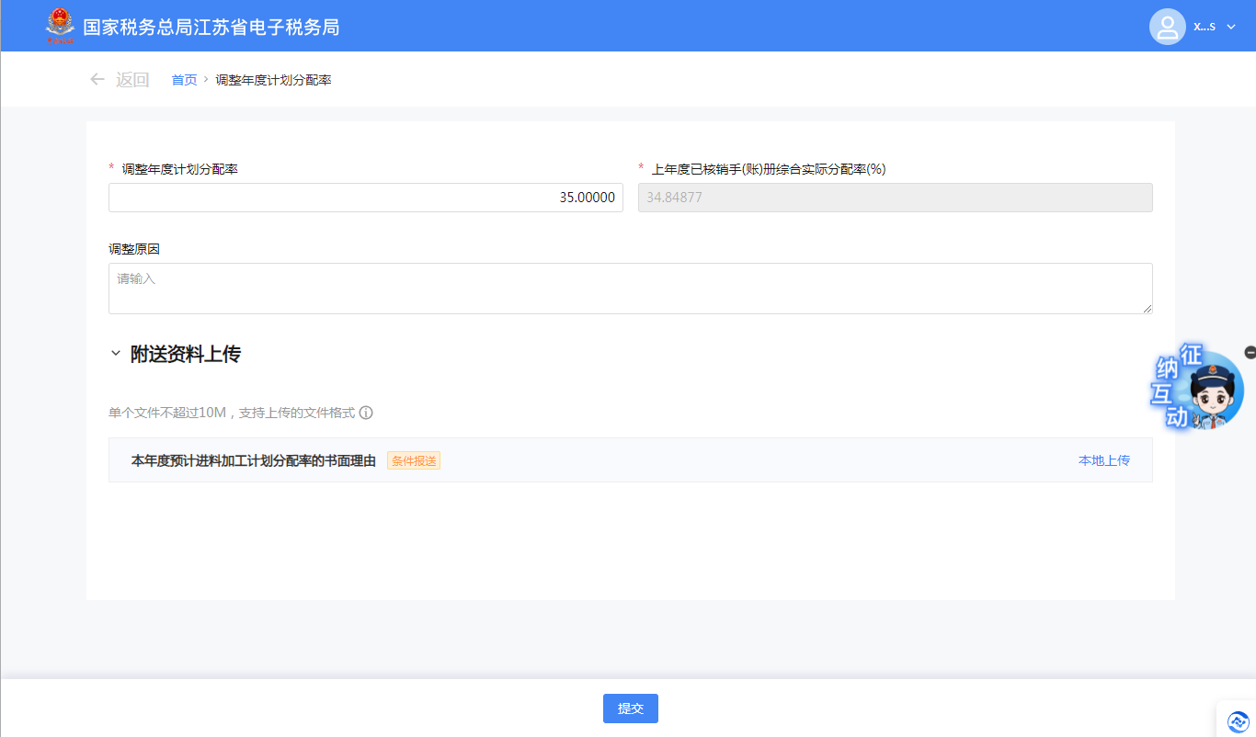Screen dimensions: 1256x737
Task: Open the account dropdown arrow beside x...s
Action: [x=1231, y=27]
